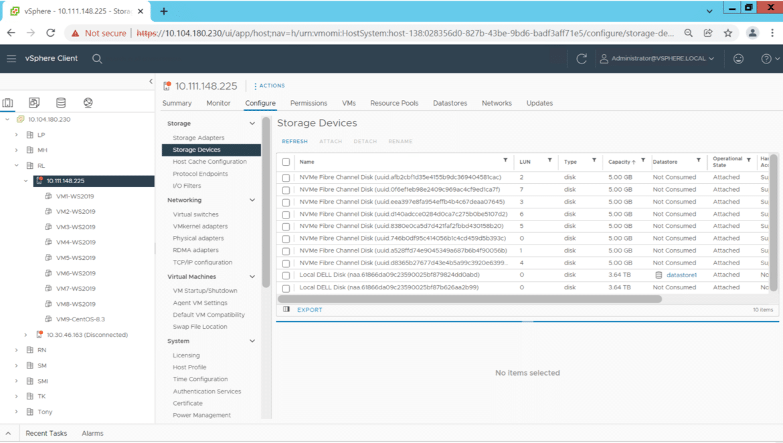
Task: Click the Name column filter icon
Action: click(505, 160)
